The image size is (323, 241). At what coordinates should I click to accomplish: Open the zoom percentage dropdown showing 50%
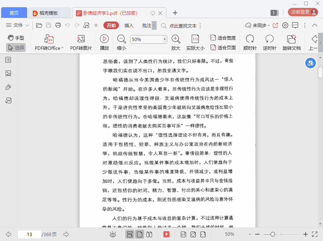tap(165, 39)
